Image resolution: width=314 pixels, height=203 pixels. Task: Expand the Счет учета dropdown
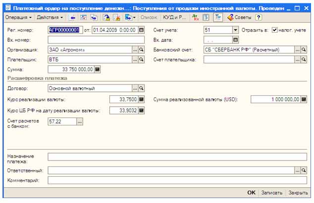pyautogui.click(x=235, y=30)
